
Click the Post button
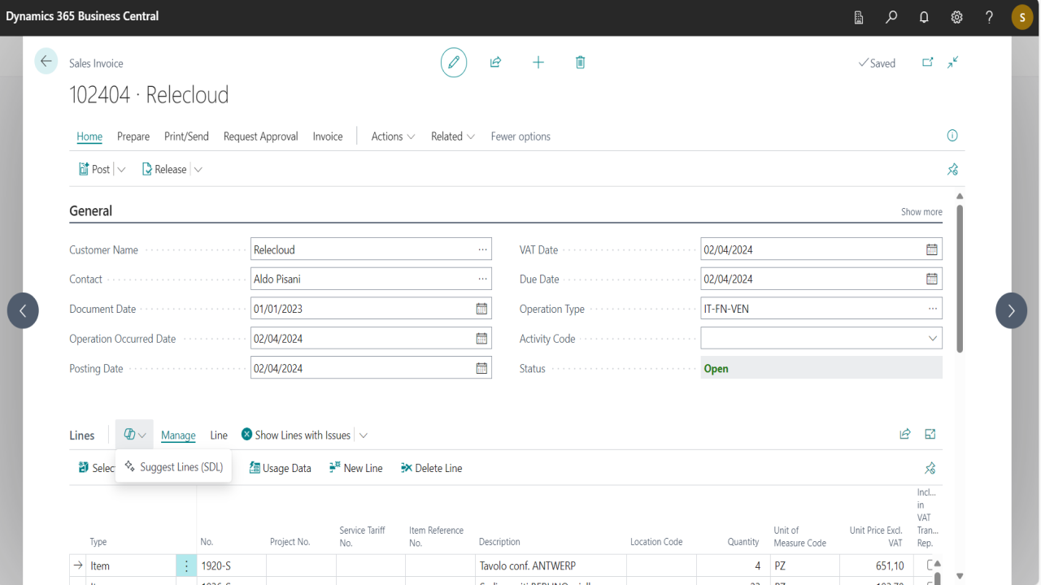click(94, 169)
